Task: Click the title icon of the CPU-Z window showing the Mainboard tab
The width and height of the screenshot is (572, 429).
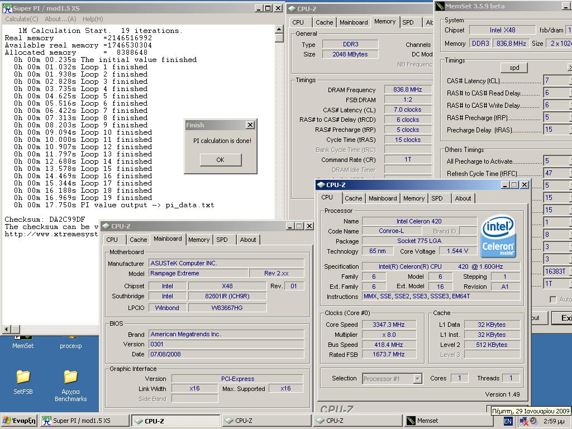Action: 106,226
